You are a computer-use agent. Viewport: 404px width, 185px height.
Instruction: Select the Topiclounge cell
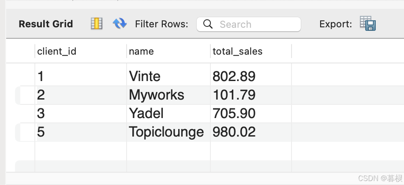tap(166, 132)
